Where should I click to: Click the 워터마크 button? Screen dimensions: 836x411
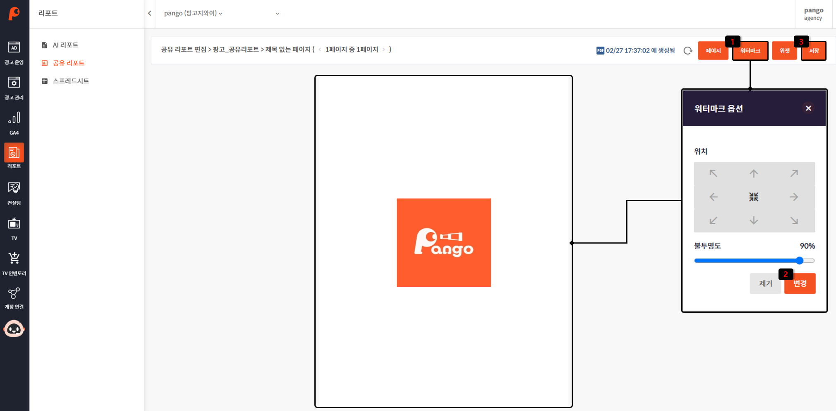tap(750, 51)
